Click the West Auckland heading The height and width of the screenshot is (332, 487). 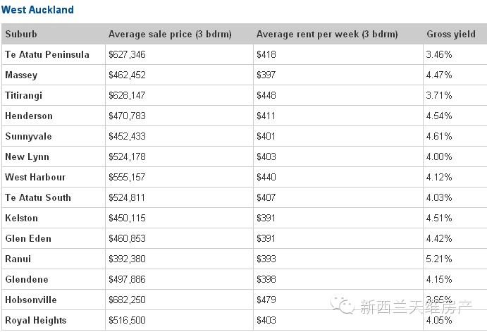tap(37, 10)
